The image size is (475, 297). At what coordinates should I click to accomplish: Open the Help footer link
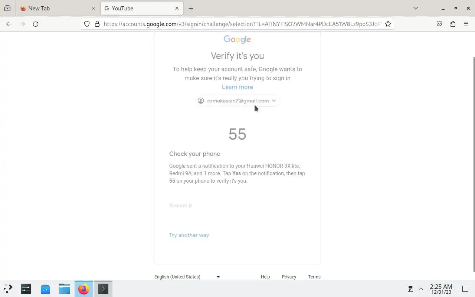265,277
